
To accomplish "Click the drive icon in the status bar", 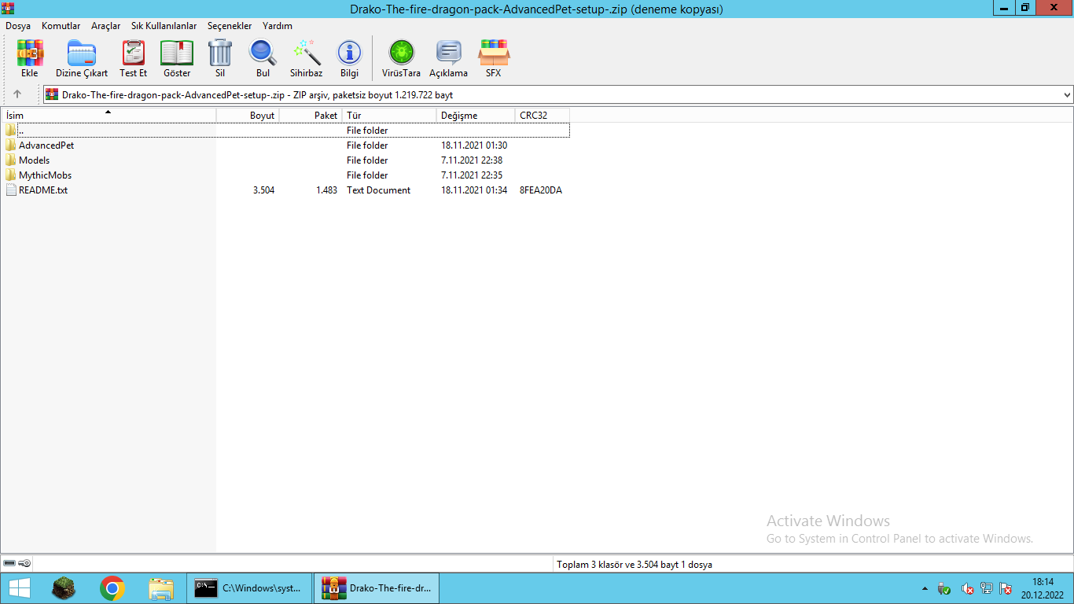I will [x=9, y=564].
